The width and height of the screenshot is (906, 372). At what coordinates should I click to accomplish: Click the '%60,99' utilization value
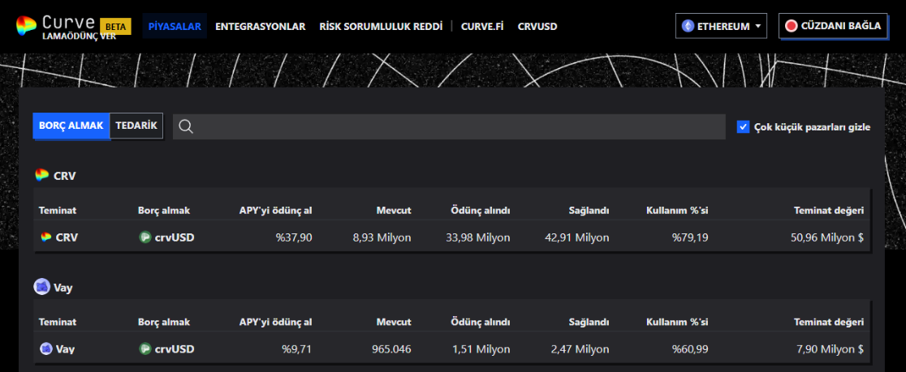point(690,349)
